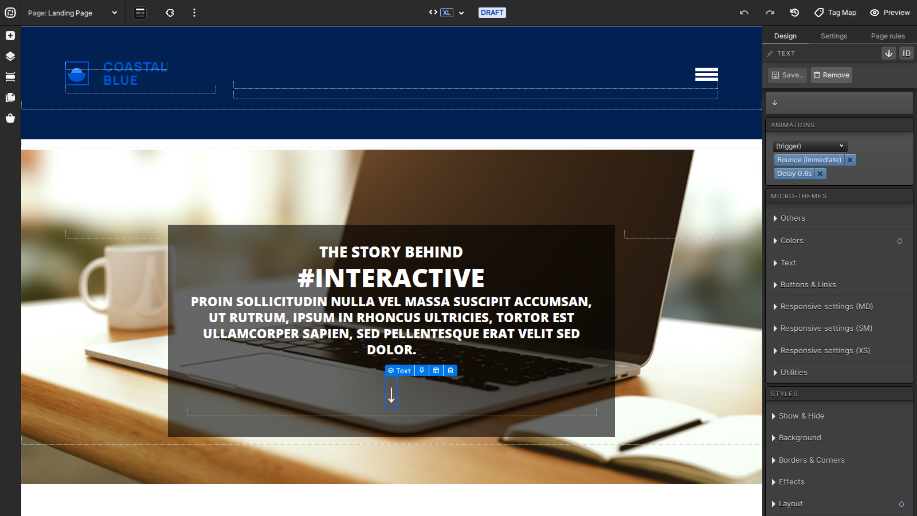
Task: Click the arrow content field in panel
Action: point(839,103)
